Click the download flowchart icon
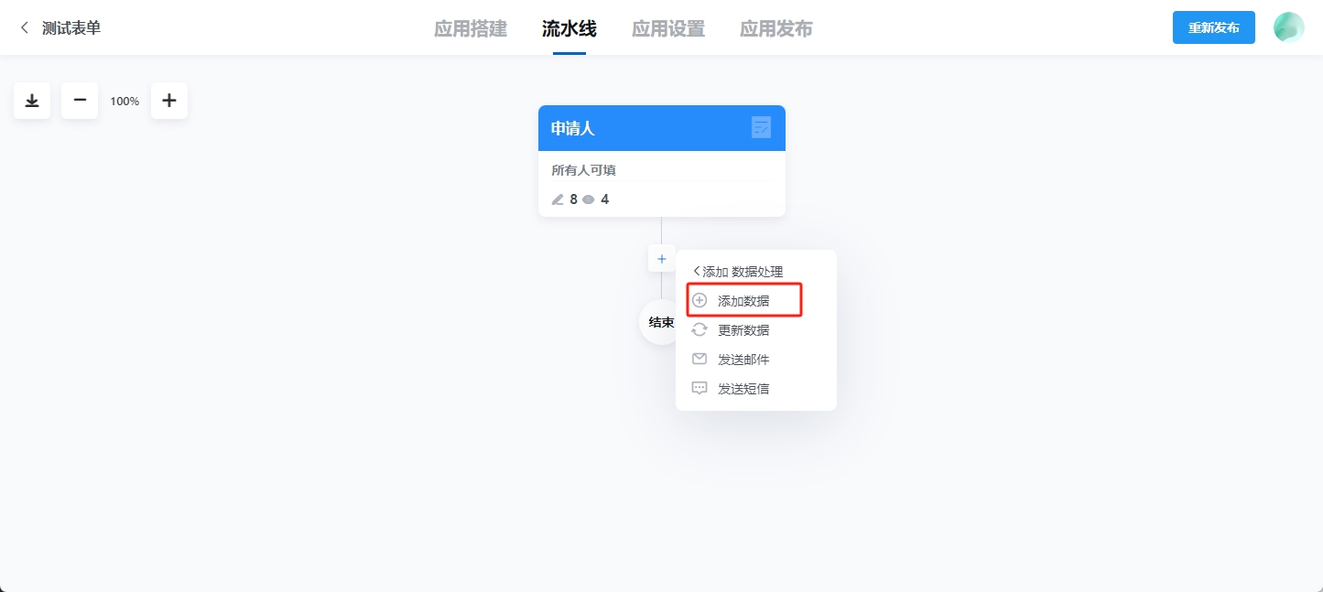 [31, 101]
